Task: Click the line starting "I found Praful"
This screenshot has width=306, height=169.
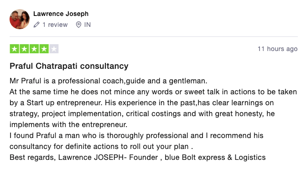Action: (x=136, y=135)
